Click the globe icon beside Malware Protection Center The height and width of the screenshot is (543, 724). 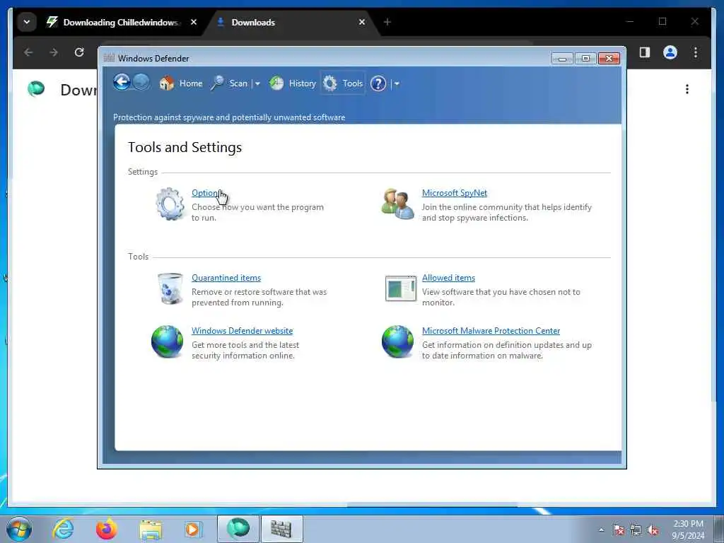click(397, 341)
